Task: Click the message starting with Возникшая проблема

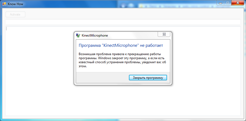Action: pyautogui.click(x=122, y=60)
